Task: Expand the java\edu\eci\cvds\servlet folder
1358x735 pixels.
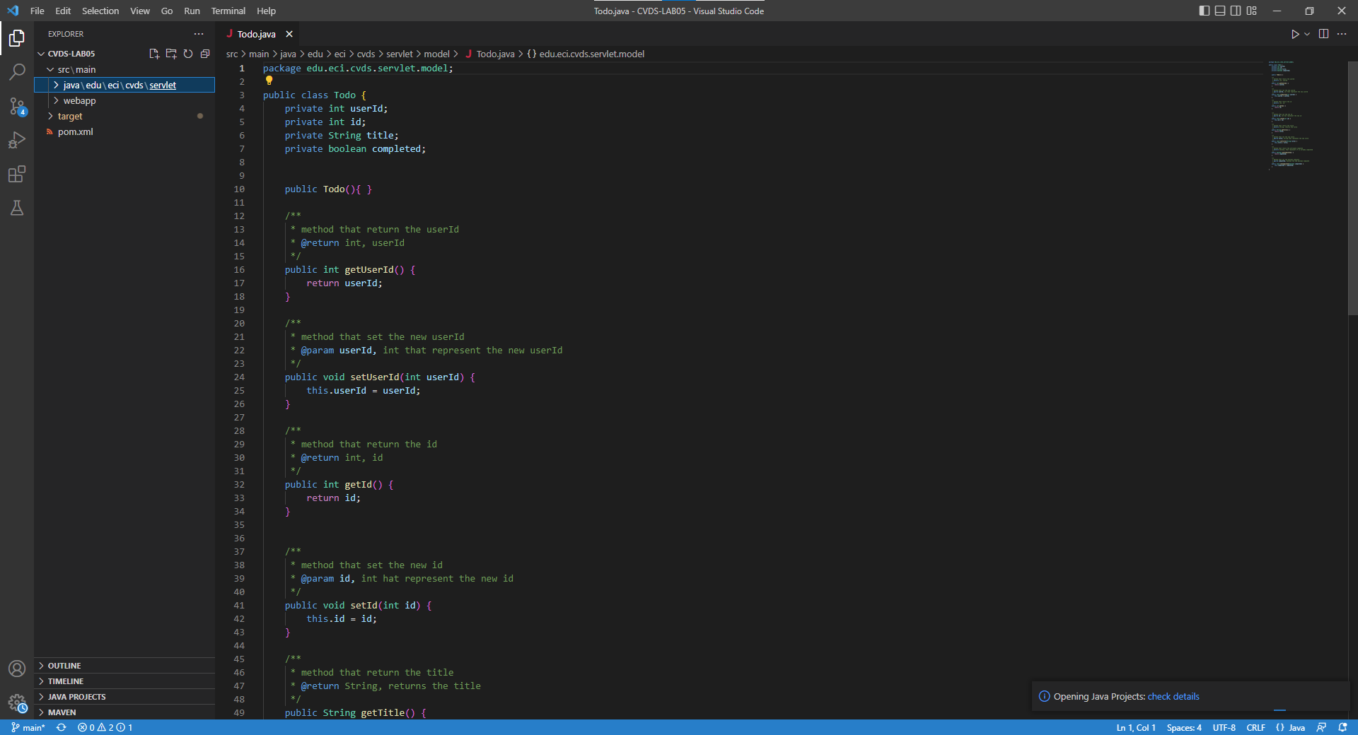Action: [124, 85]
